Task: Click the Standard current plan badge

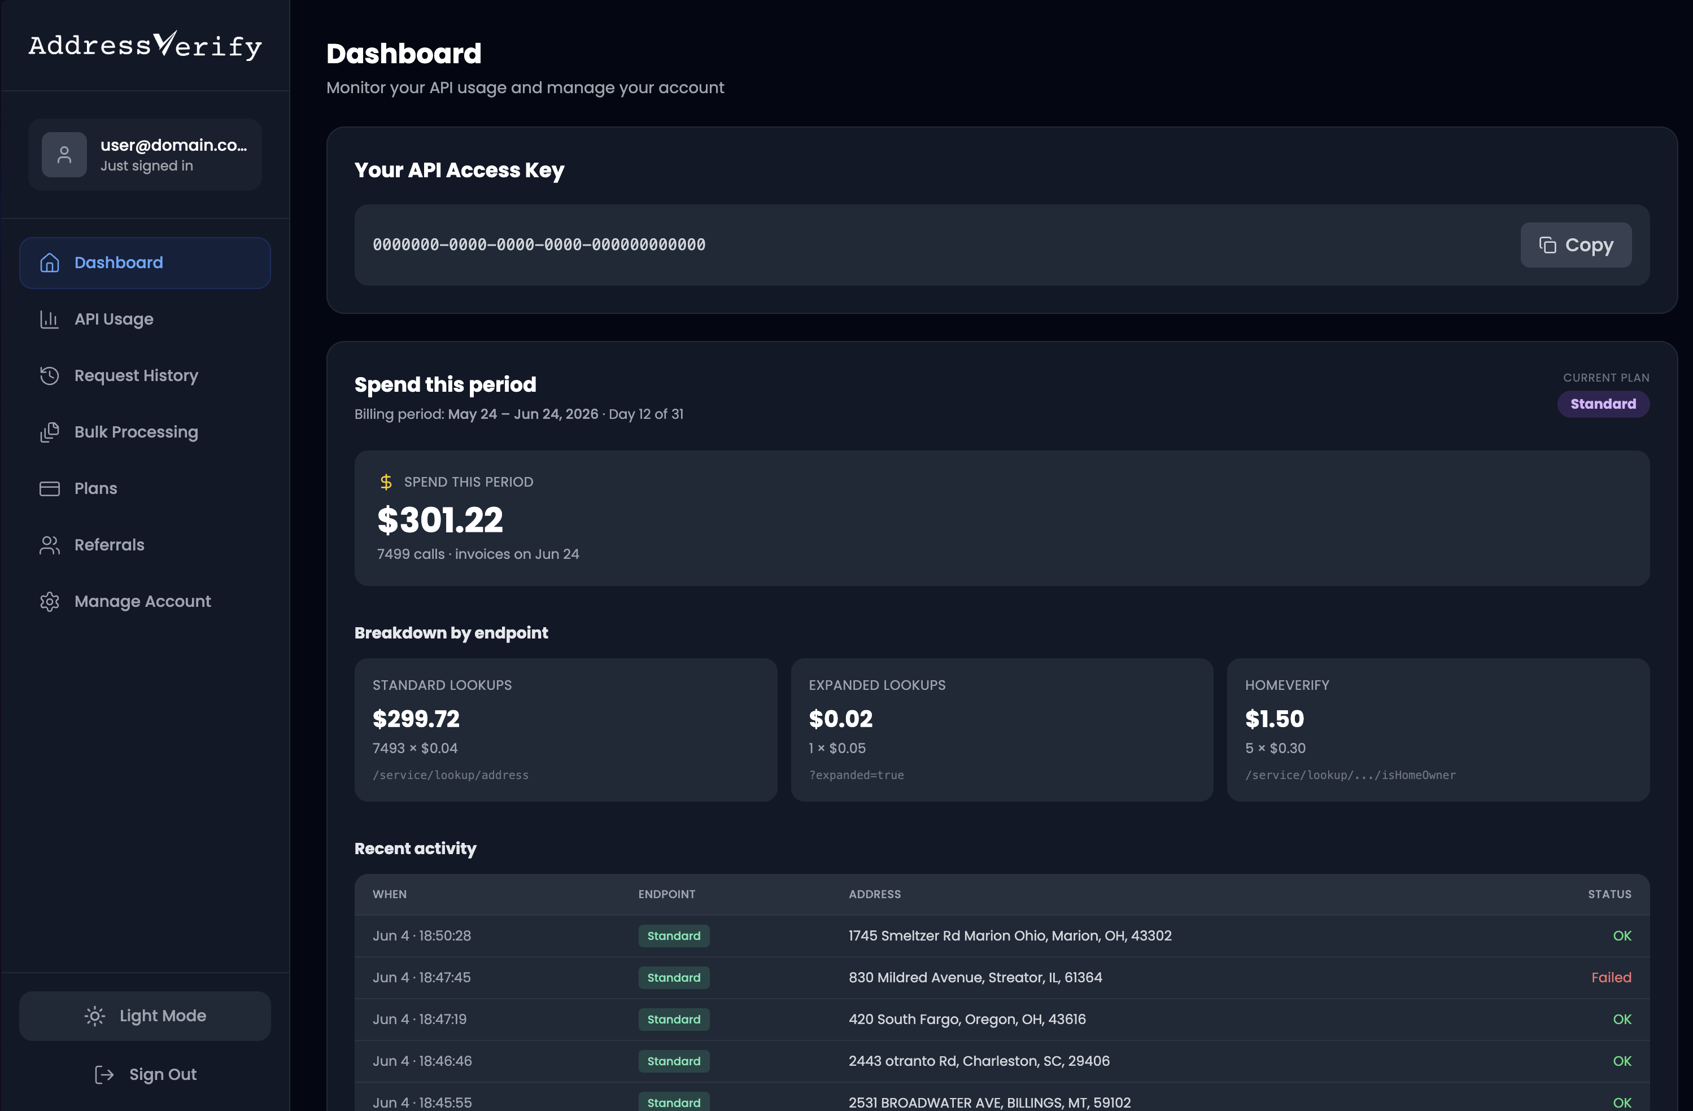Action: tap(1603, 404)
